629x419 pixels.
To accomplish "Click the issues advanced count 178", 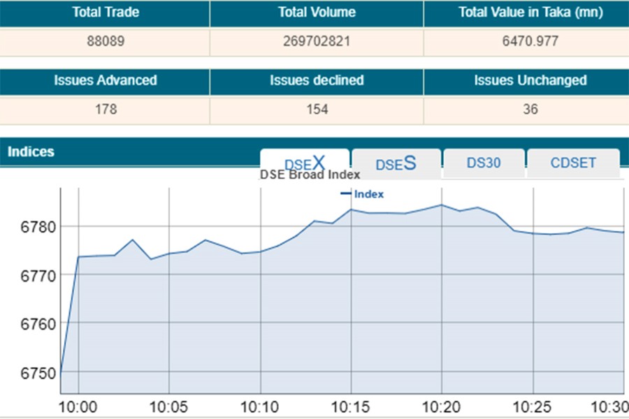I will (x=105, y=110).
